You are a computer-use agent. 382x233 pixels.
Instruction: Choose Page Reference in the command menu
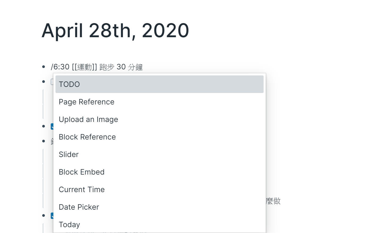159,102
